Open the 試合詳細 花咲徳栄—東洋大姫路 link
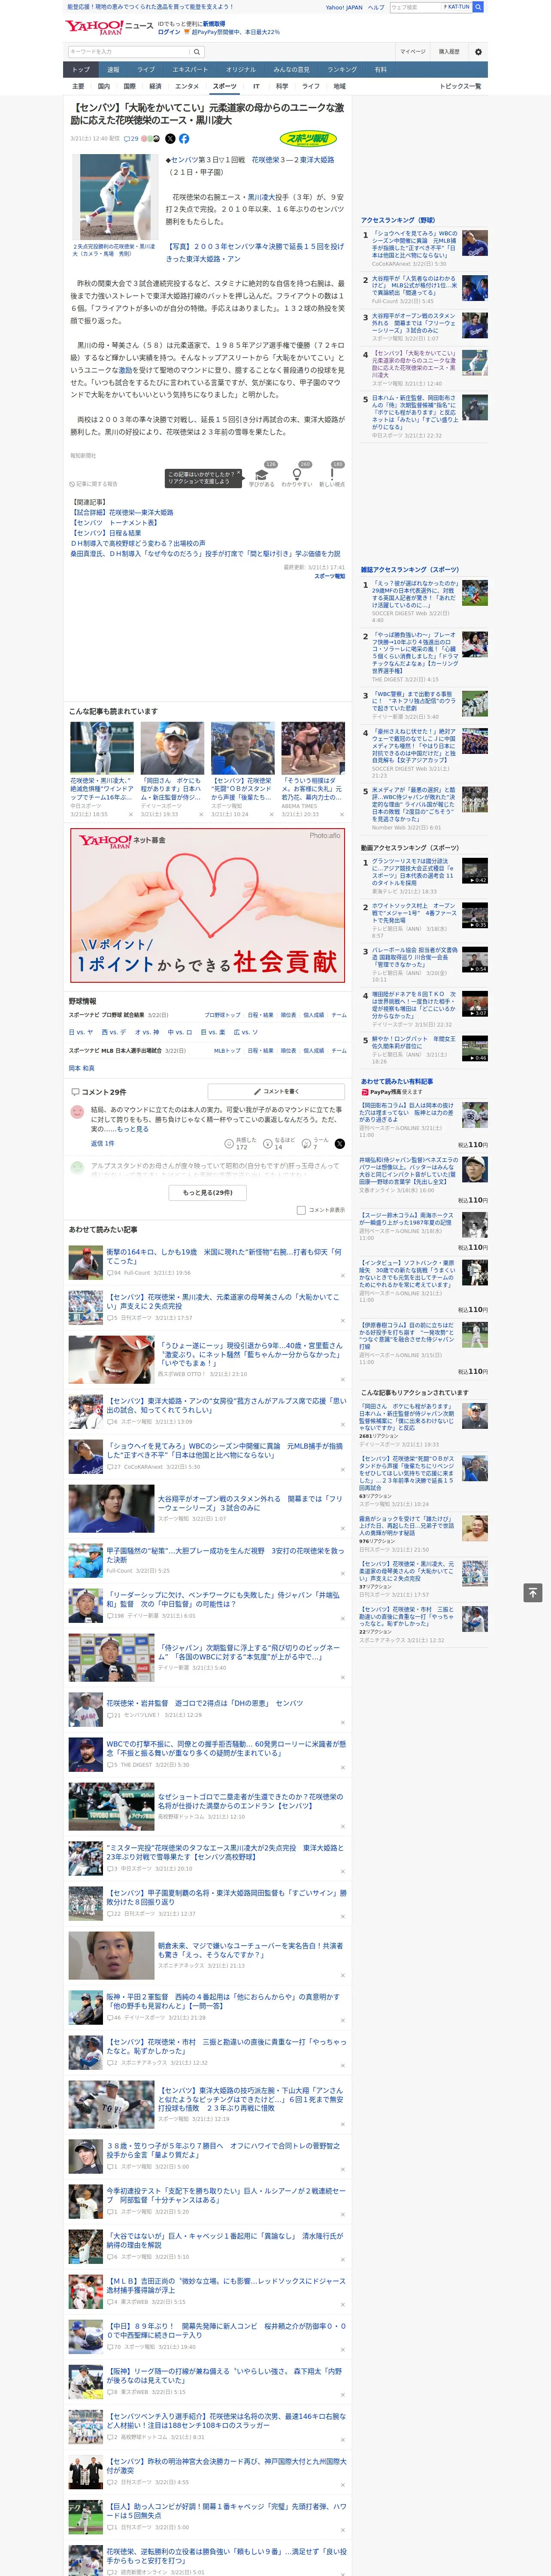Screen dimensions: 551x2576 coord(122,513)
